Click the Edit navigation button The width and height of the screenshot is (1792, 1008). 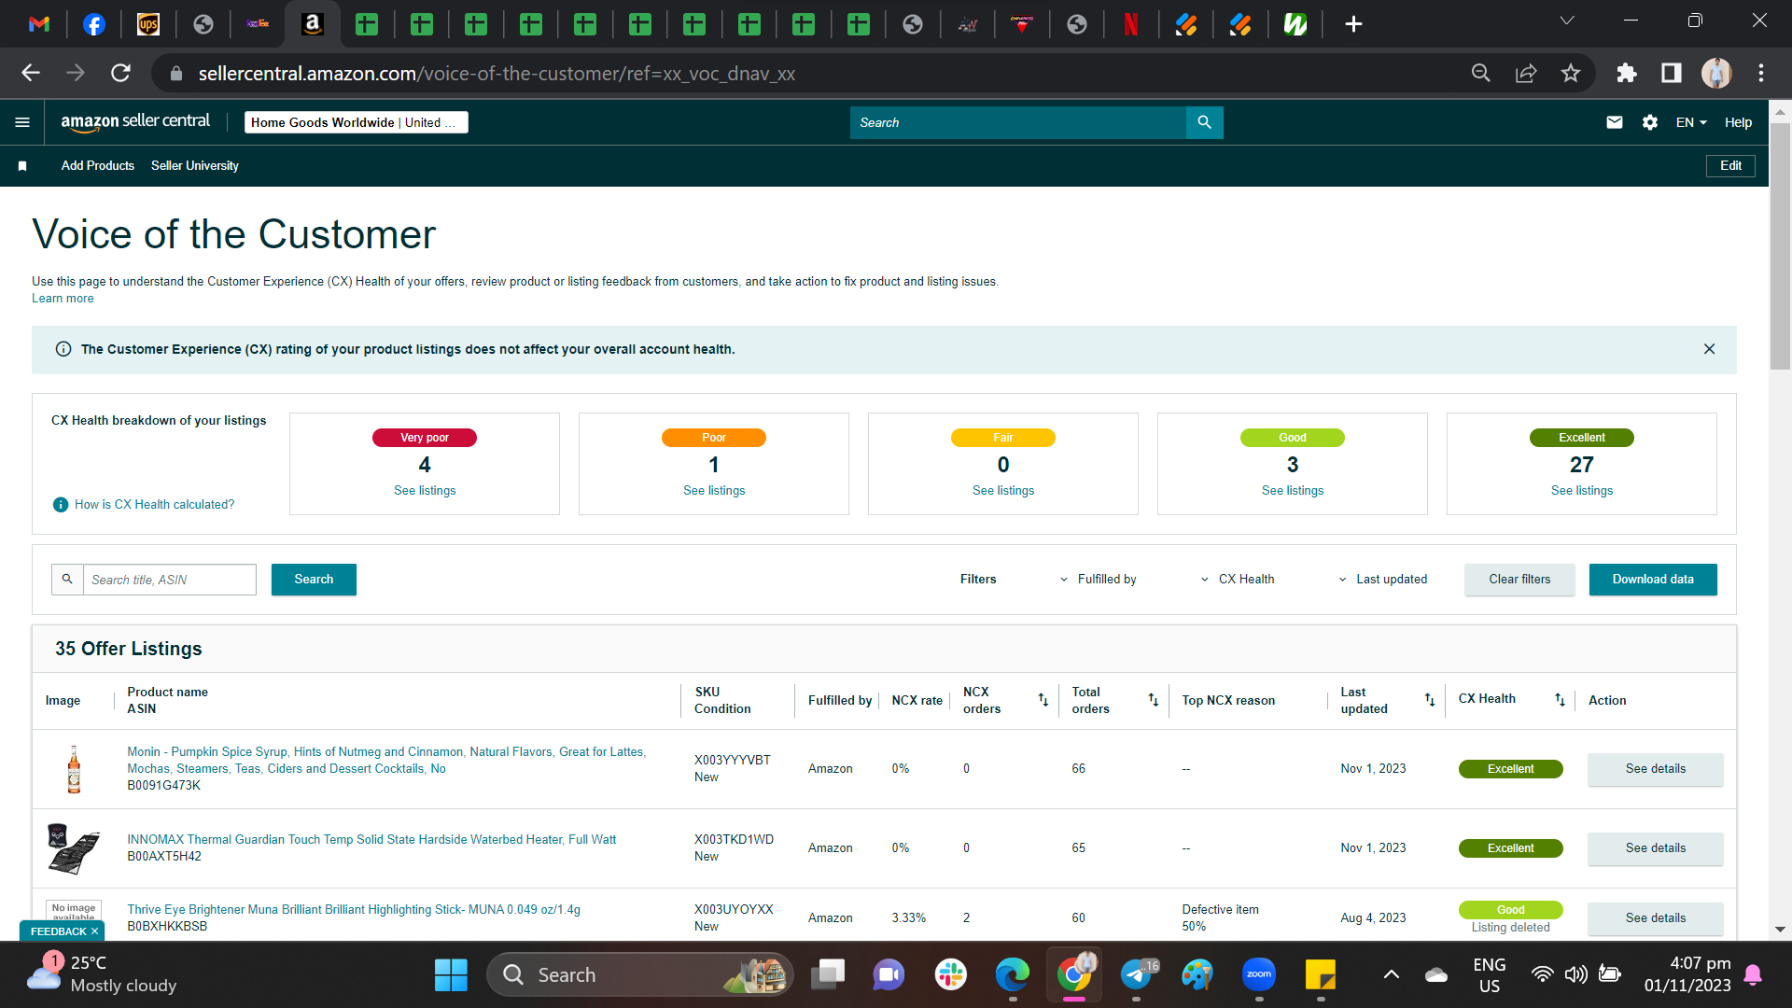click(1730, 166)
